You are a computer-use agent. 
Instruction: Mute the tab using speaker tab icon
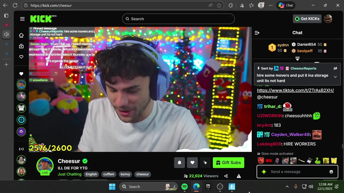point(6,34)
